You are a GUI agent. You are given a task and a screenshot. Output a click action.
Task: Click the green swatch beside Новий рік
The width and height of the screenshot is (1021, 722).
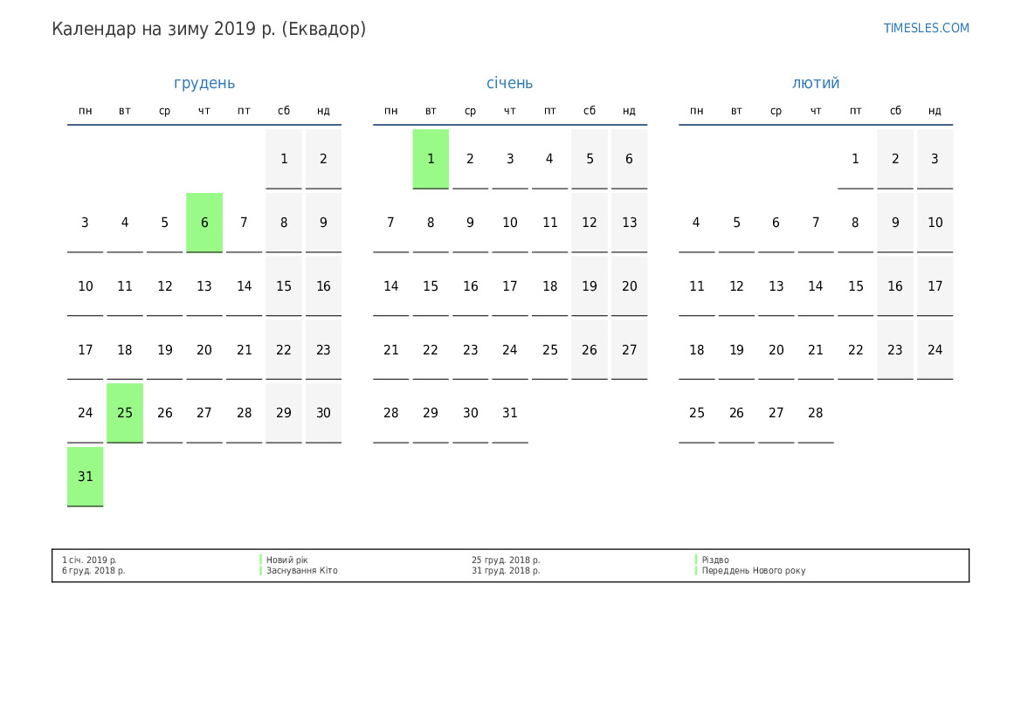[x=260, y=560]
